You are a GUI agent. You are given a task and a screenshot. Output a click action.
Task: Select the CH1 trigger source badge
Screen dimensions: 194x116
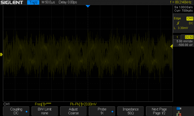click(x=189, y=18)
